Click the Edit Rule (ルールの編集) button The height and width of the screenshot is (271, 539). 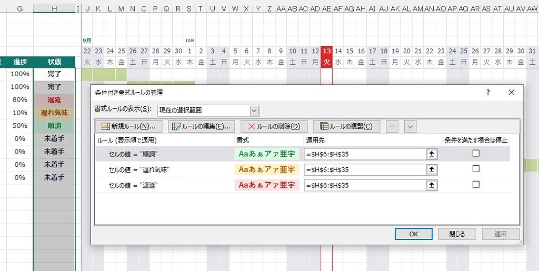201,126
